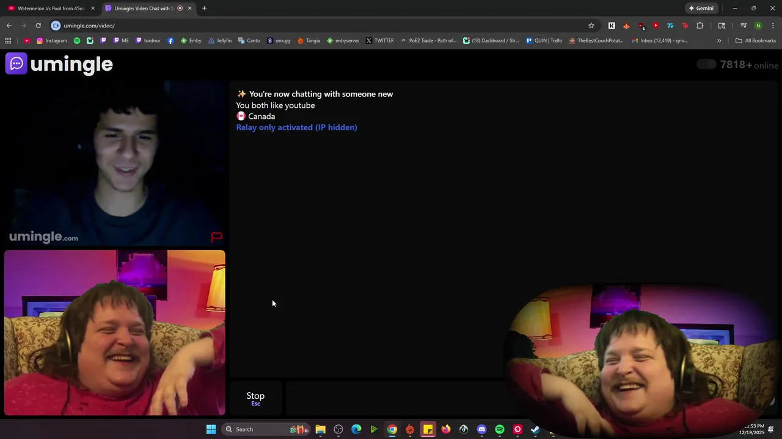Open Spotify from the taskbar
This screenshot has width=782, height=439.
(x=500, y=429)
